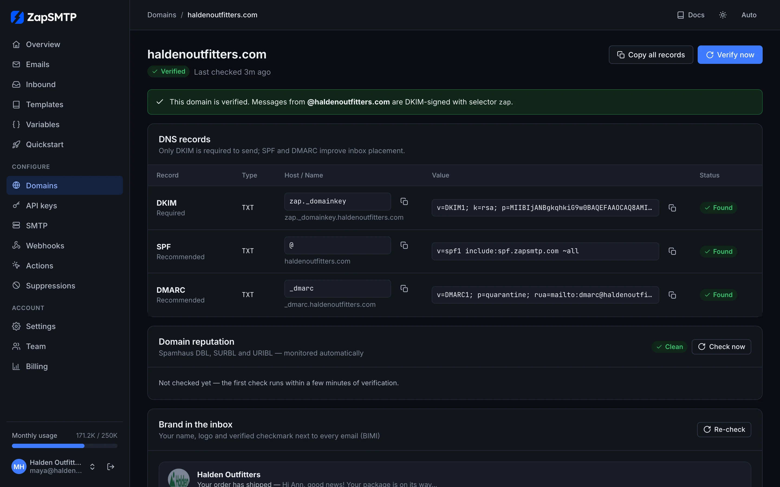The height and width of the screenshot is (487, 780).
Task: Click the v=spf1 value field
Action: click(545, 251)
